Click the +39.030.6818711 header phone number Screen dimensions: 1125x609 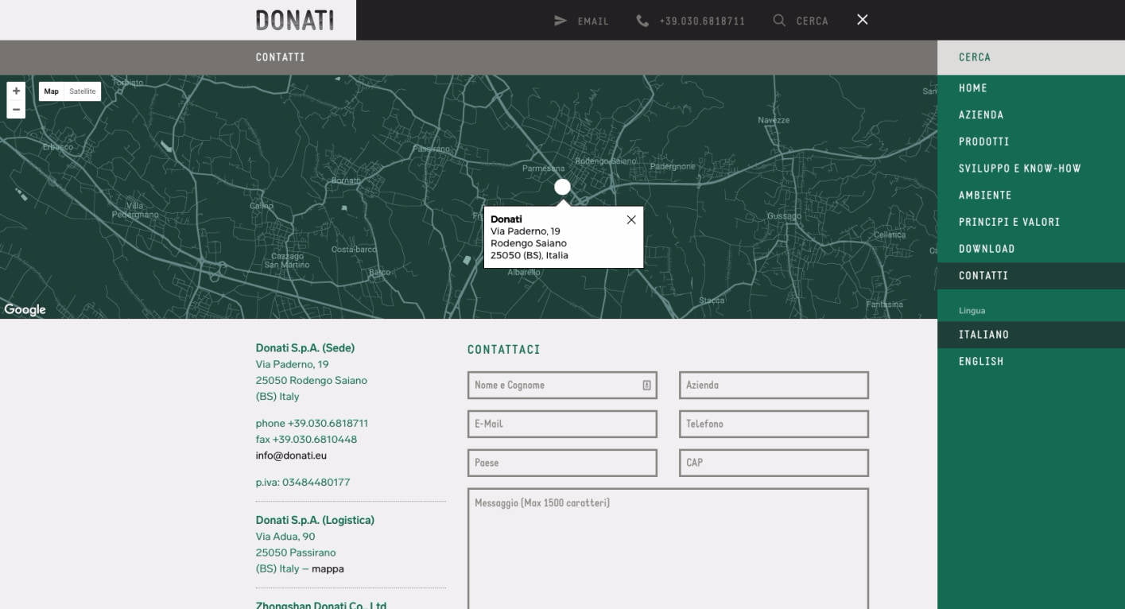tap(702, 21)
